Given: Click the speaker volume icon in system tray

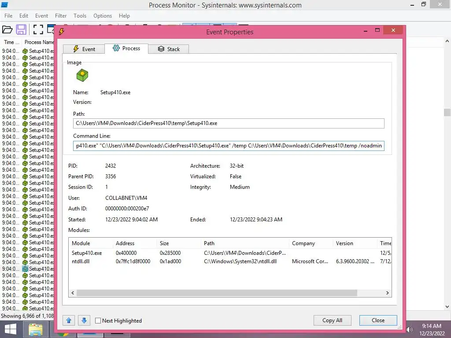Looking at the screenshot, I should (x=410, y=330).
